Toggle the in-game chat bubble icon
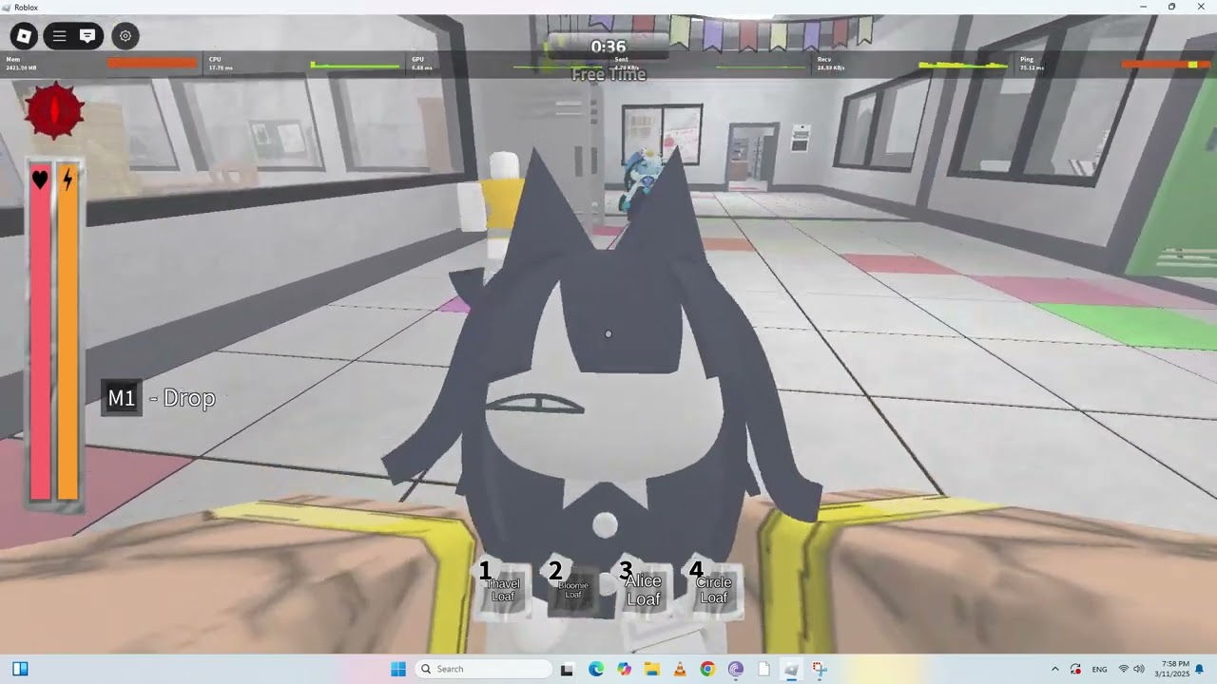Viewport: 1217px width, 684px height. (87, 36)
